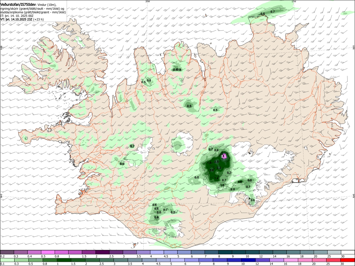Pick the darkest blue 10–12 rain legend swatch
The width and height of the screenshot is (355, 266).
pos(248,260)
